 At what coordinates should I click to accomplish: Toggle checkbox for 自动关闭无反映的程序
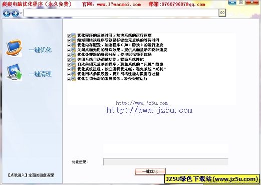pos(69,65)
